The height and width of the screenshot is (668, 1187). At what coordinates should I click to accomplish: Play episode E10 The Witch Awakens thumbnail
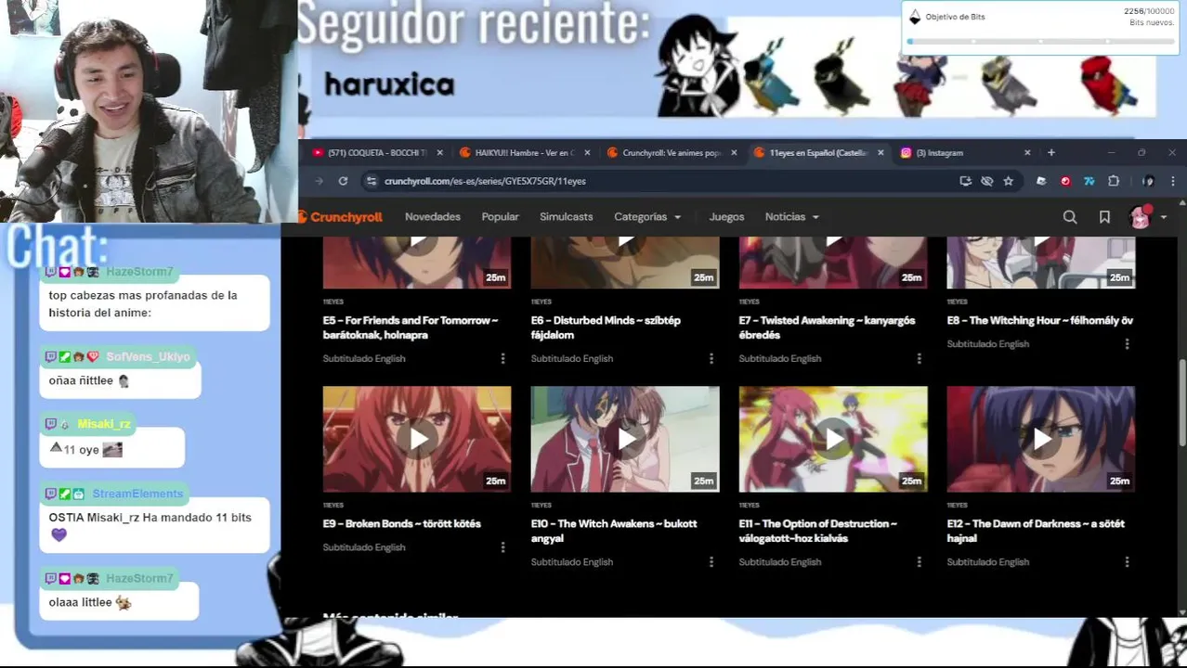(625, 439)
